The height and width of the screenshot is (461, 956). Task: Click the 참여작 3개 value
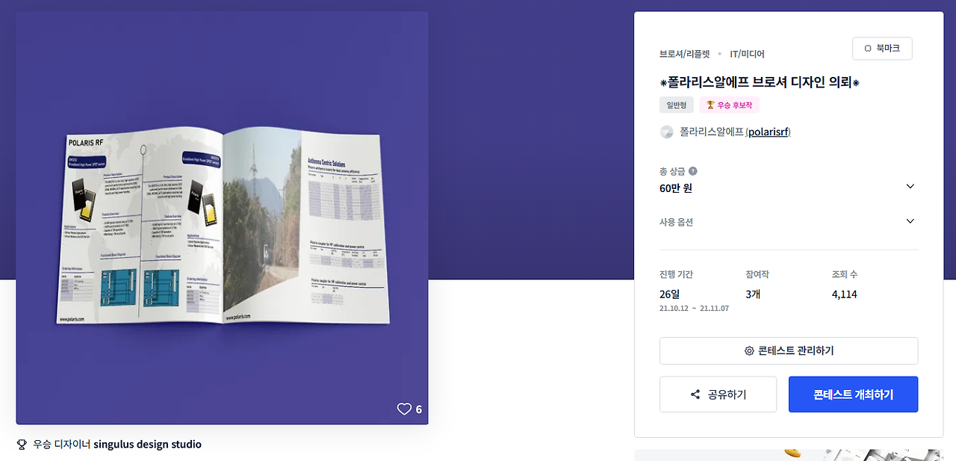[753, 294]
